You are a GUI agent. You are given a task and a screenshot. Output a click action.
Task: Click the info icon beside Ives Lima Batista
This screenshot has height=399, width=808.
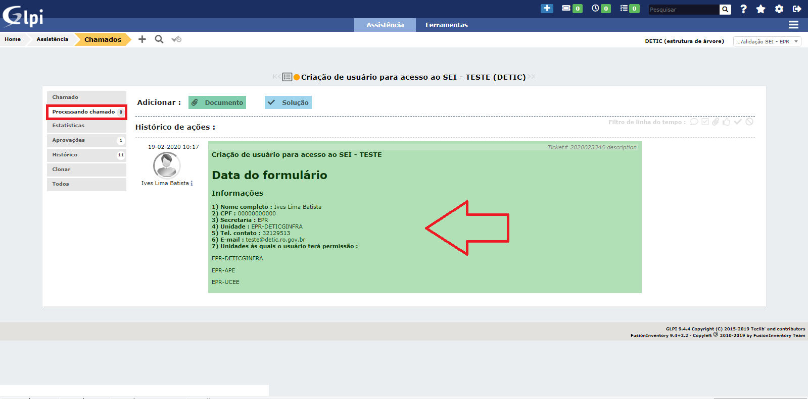(192, 184)
